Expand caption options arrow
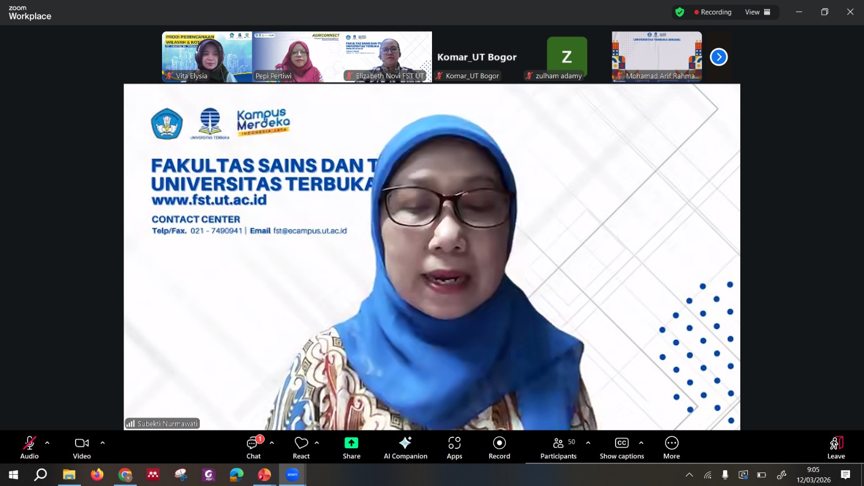 click(x=641, y=443)
